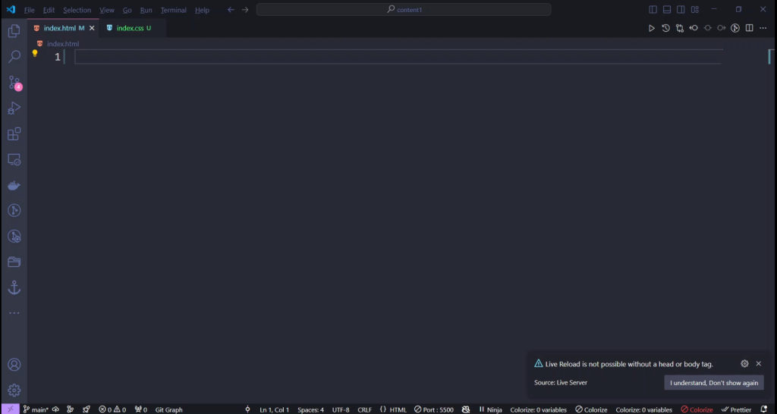777x414 pixels.
Task: Show code actions via lightbulb icon
Action: [x=35, y=53]
